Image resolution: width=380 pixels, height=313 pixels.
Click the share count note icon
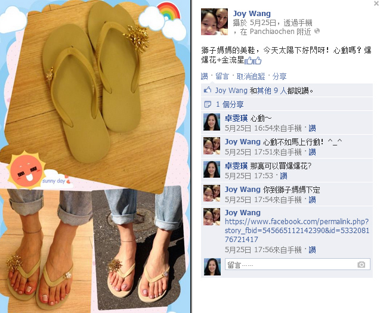pyautogui.click(x=208, y=104)
